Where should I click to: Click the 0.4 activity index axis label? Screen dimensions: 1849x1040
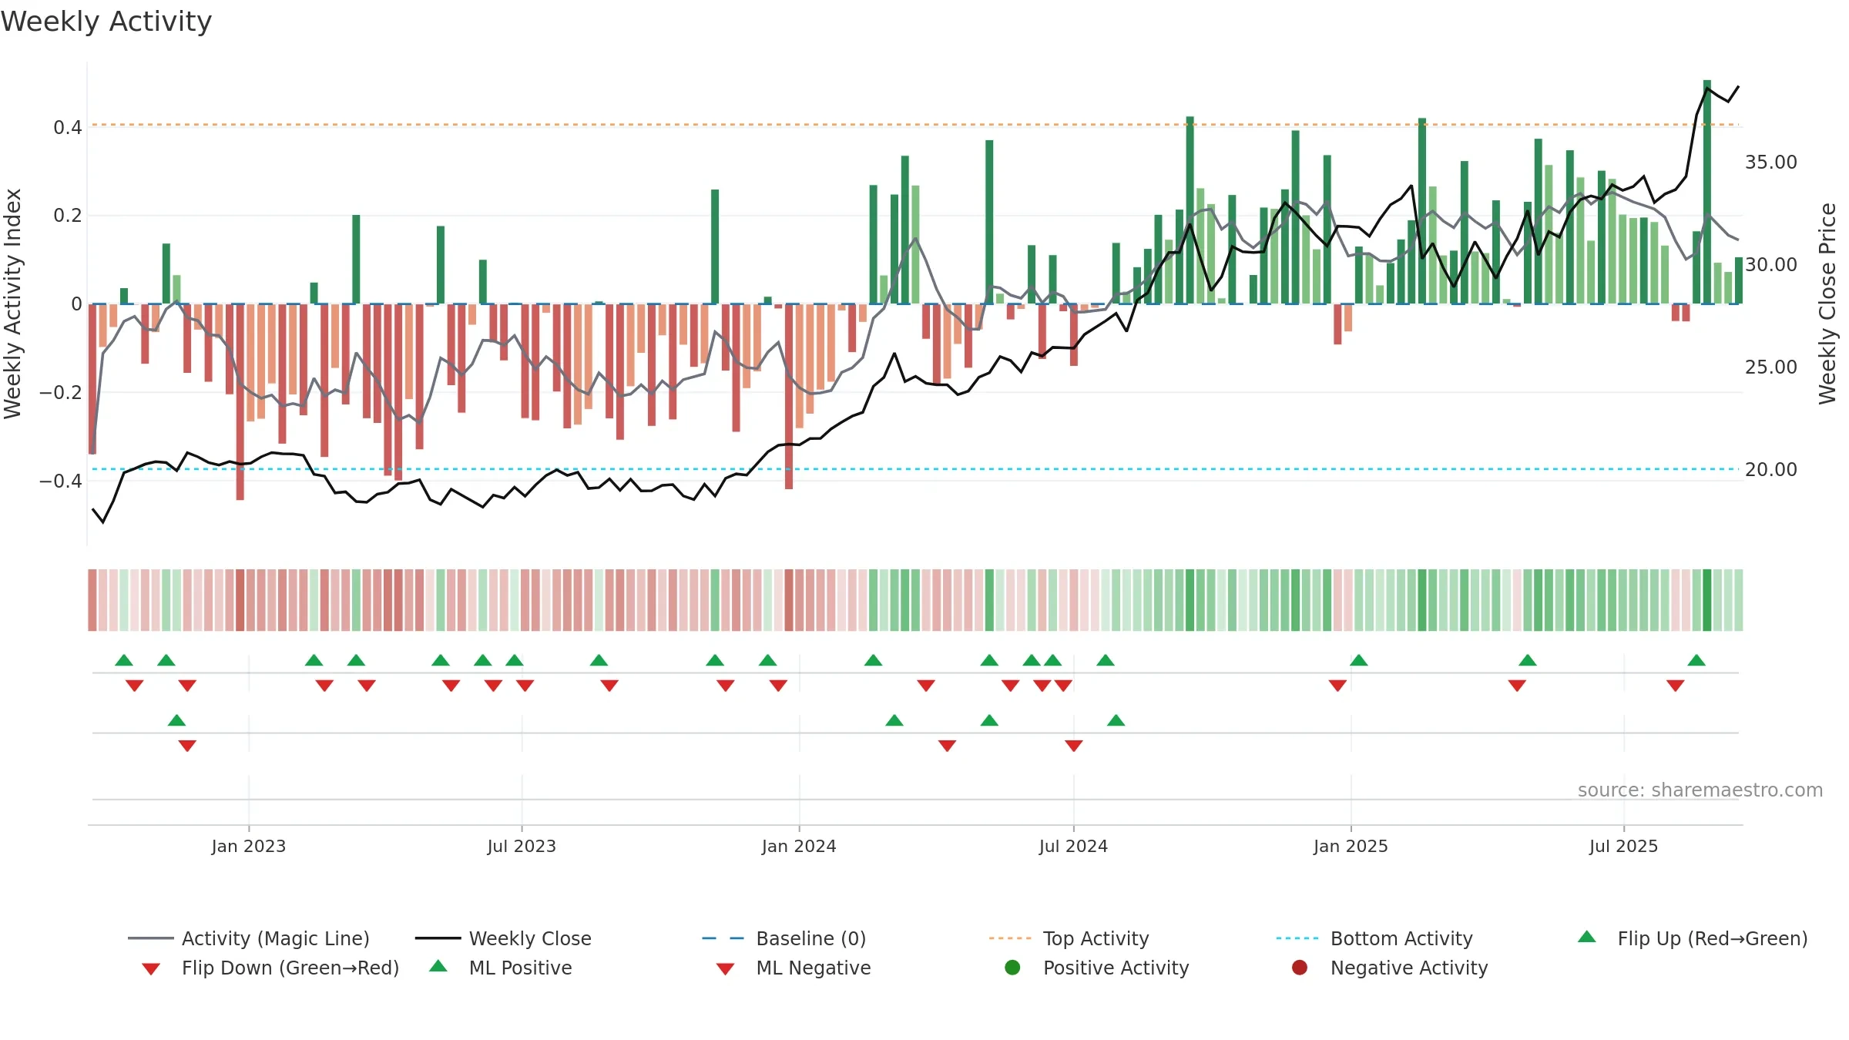pyautogui.click(x=67, y=127)
